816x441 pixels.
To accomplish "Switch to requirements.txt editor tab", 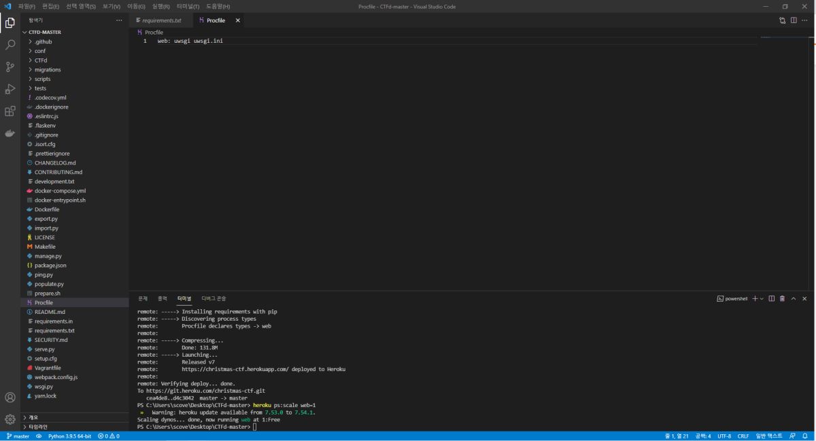I will (162, 20).
